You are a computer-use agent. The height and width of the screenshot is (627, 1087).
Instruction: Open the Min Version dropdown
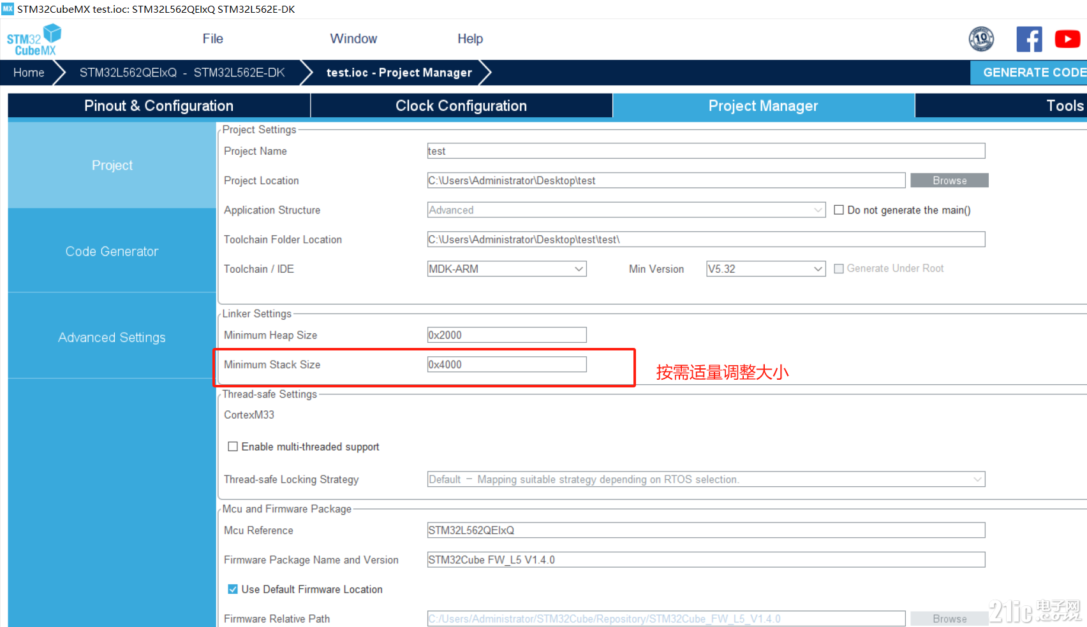point(765,269)
